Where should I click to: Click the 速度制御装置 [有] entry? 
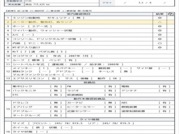tap(146, 111)
